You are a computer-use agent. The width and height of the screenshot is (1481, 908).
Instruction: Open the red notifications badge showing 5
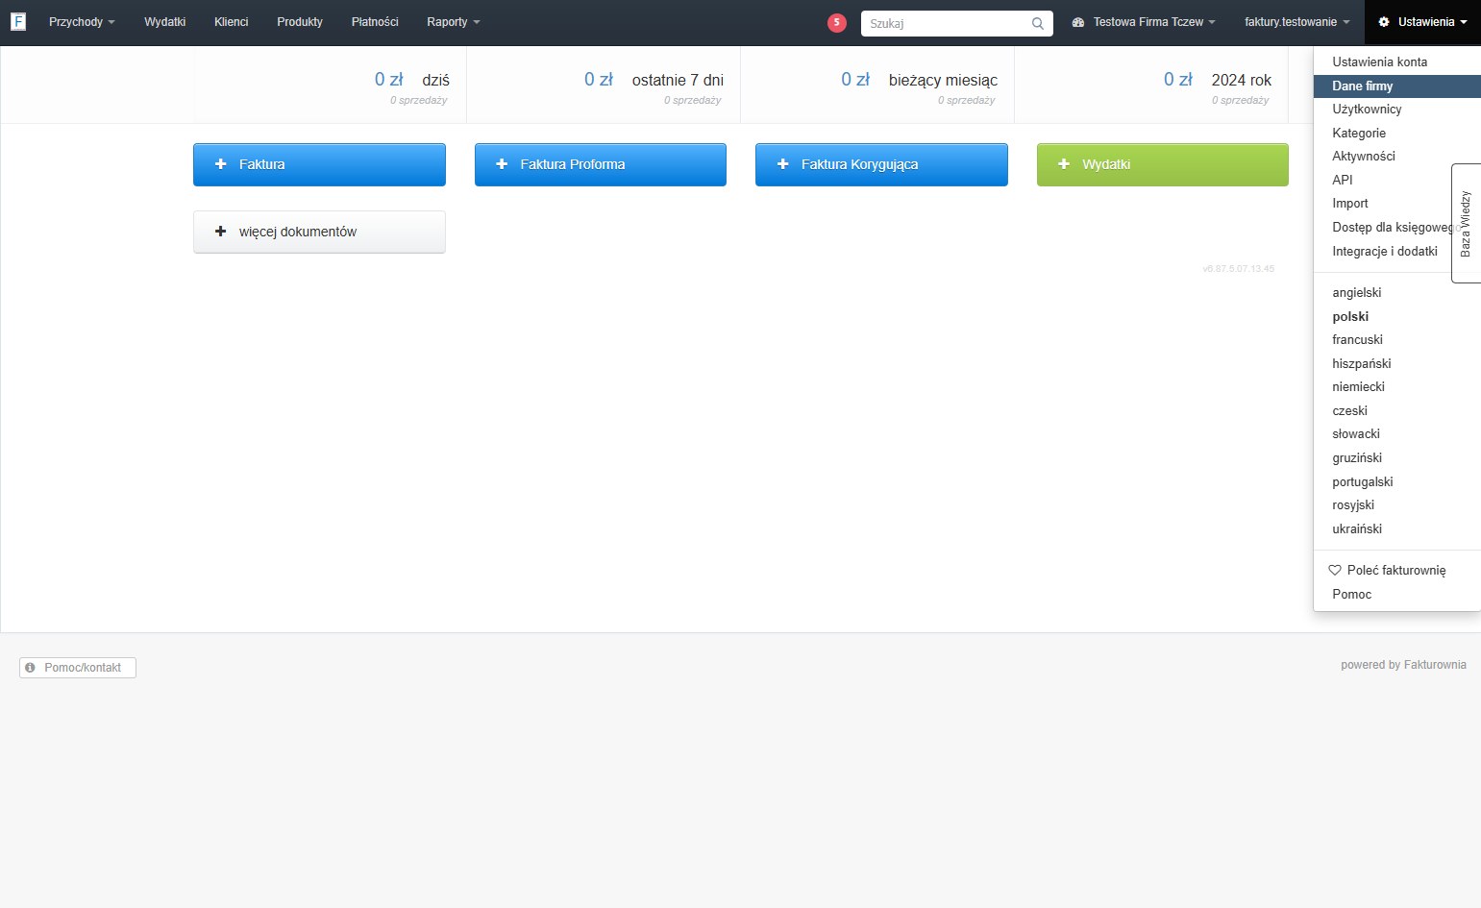[x=837, y=22]
